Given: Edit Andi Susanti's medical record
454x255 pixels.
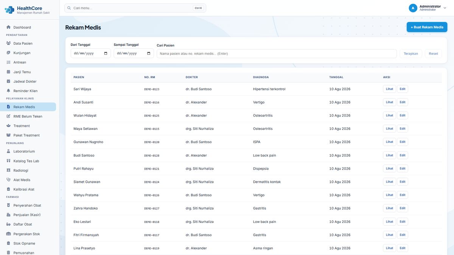Looking at the screenshot, I should click(x=403, y=102).
